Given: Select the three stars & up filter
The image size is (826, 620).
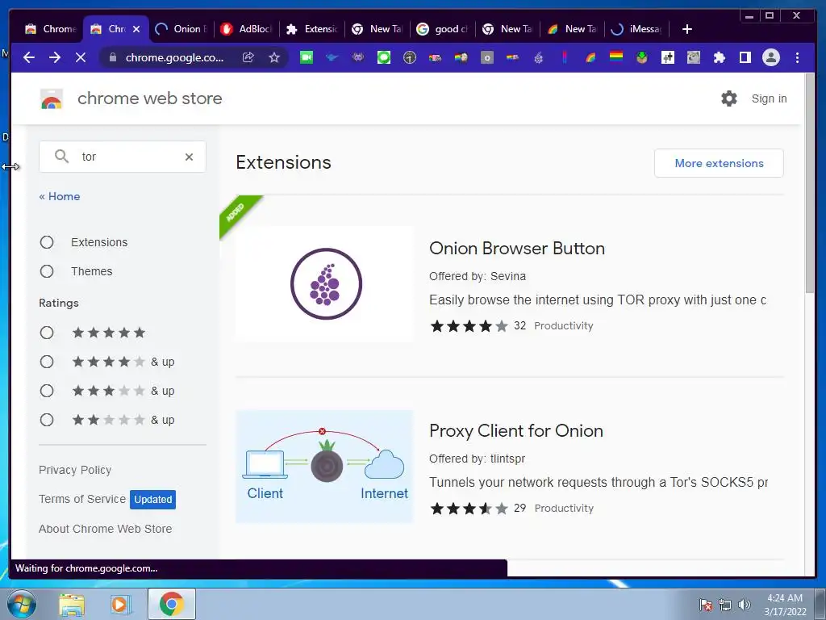Looking at the screenshot, I should point(47,391).
